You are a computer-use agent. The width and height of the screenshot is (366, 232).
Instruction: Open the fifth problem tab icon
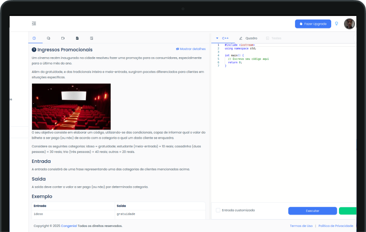click(91, 38)
